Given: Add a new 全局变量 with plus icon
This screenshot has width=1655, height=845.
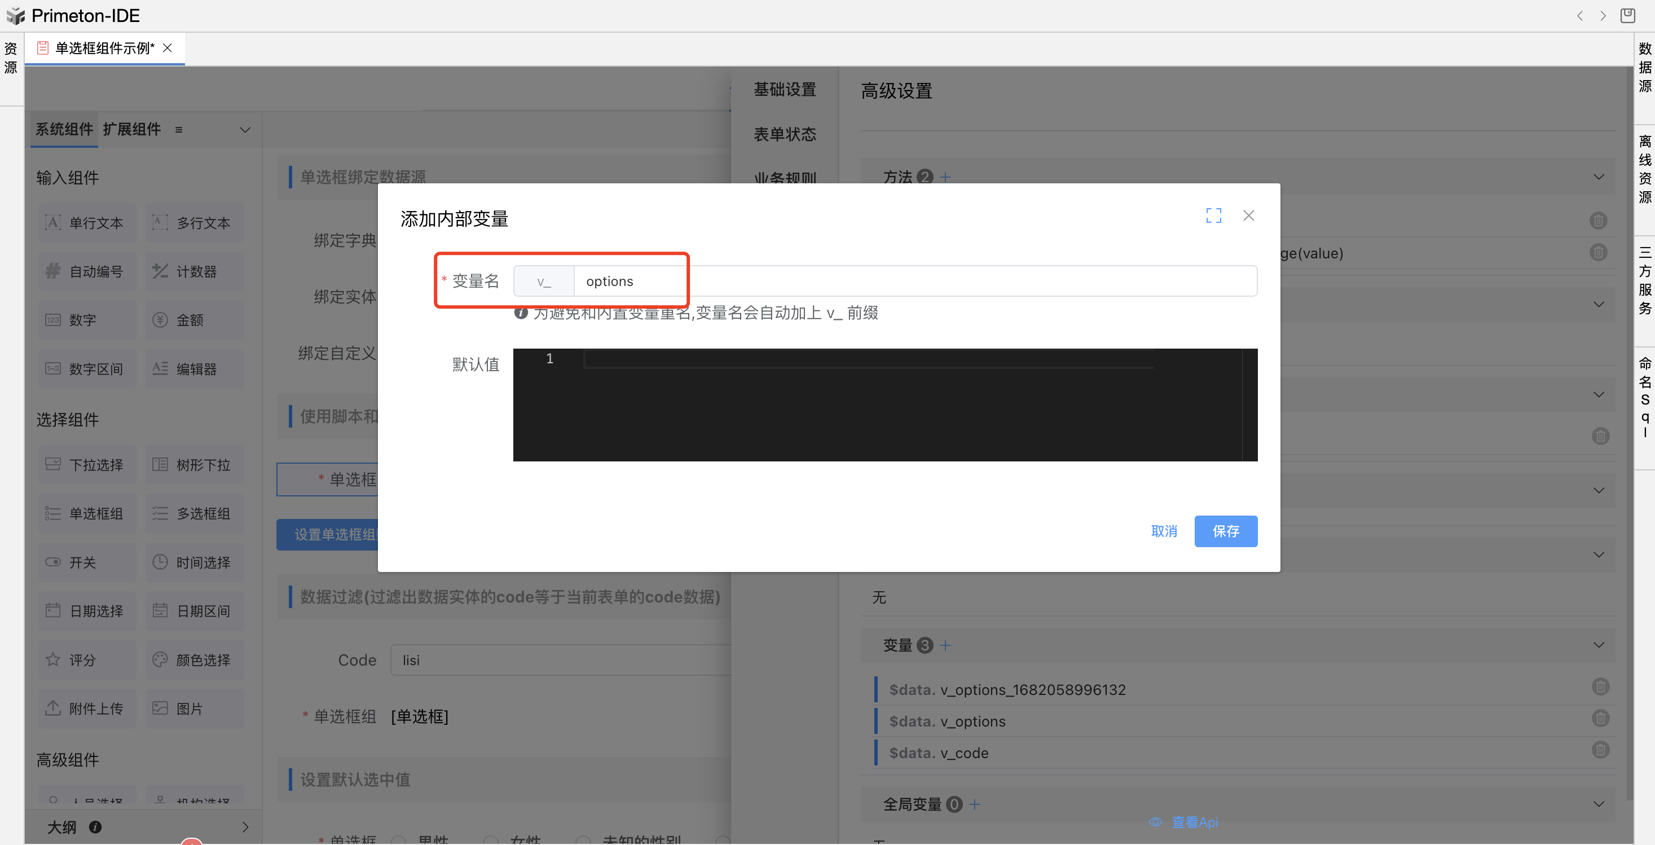Looking at the screenshot, I should 975,804.
